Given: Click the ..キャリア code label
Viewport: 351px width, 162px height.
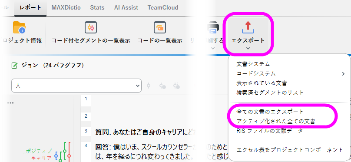Looking at the screenshot, I should 40,159.
